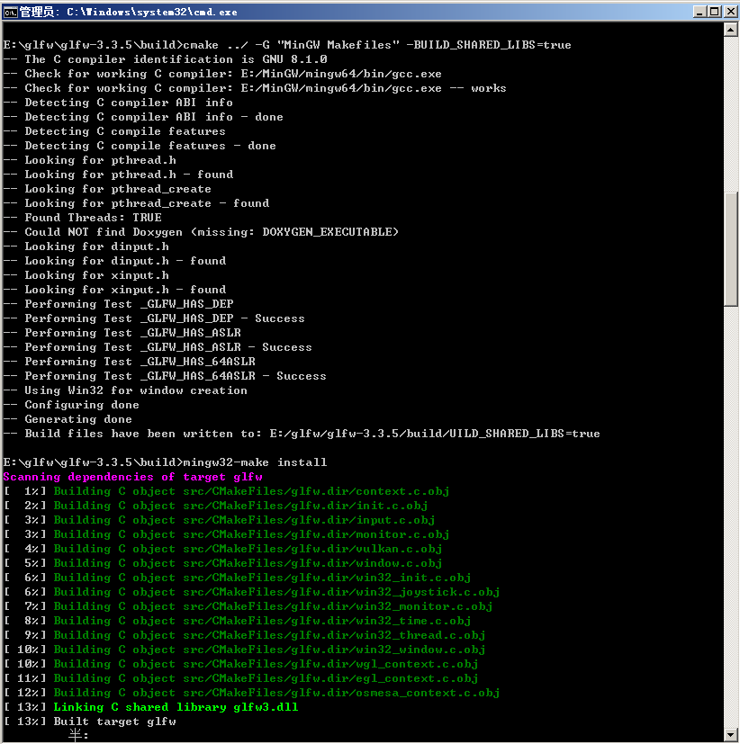Click the context.c.obj build line
This screenshot has width=740, height=744.
tap(227, 491)
